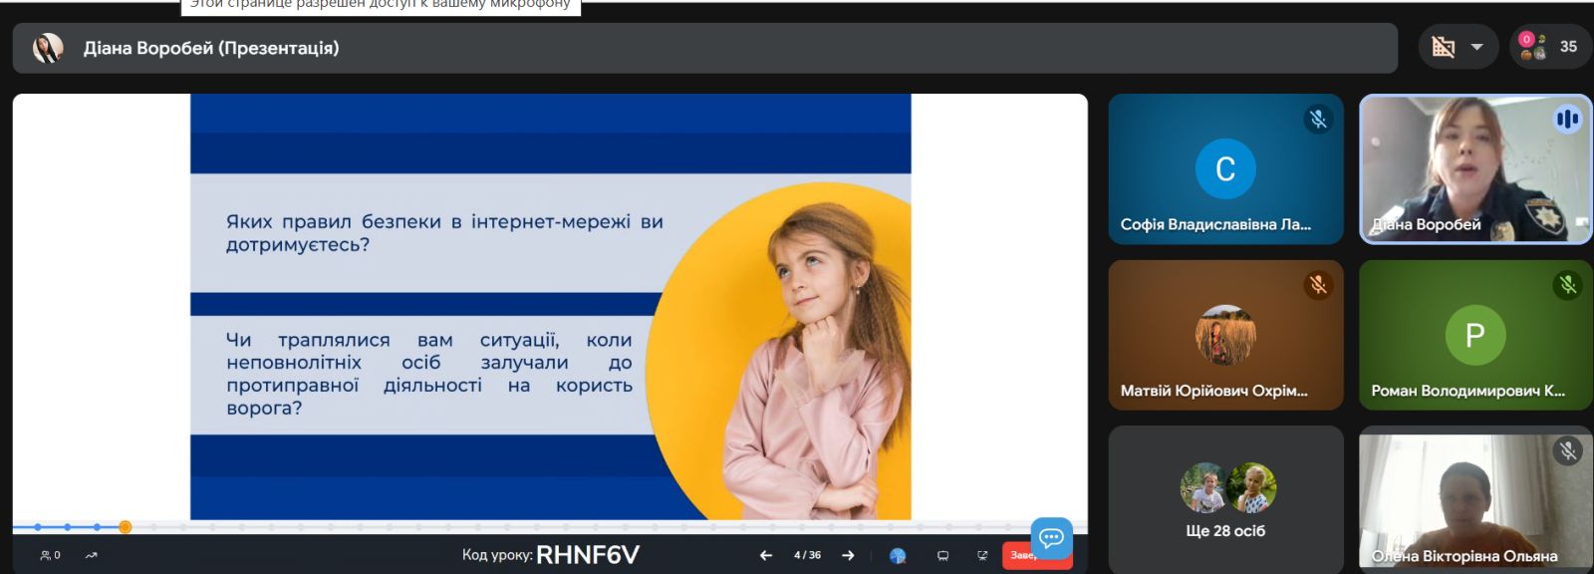Click the slide question Чи траплялися вам ситуації

[x=429, y=374]
